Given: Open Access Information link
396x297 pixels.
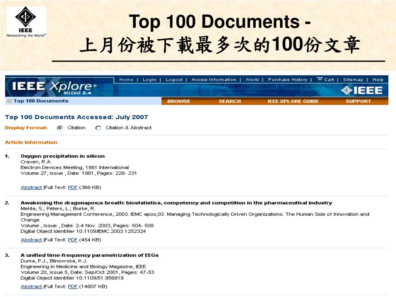Looking at the screenshot, I should 214,79.
